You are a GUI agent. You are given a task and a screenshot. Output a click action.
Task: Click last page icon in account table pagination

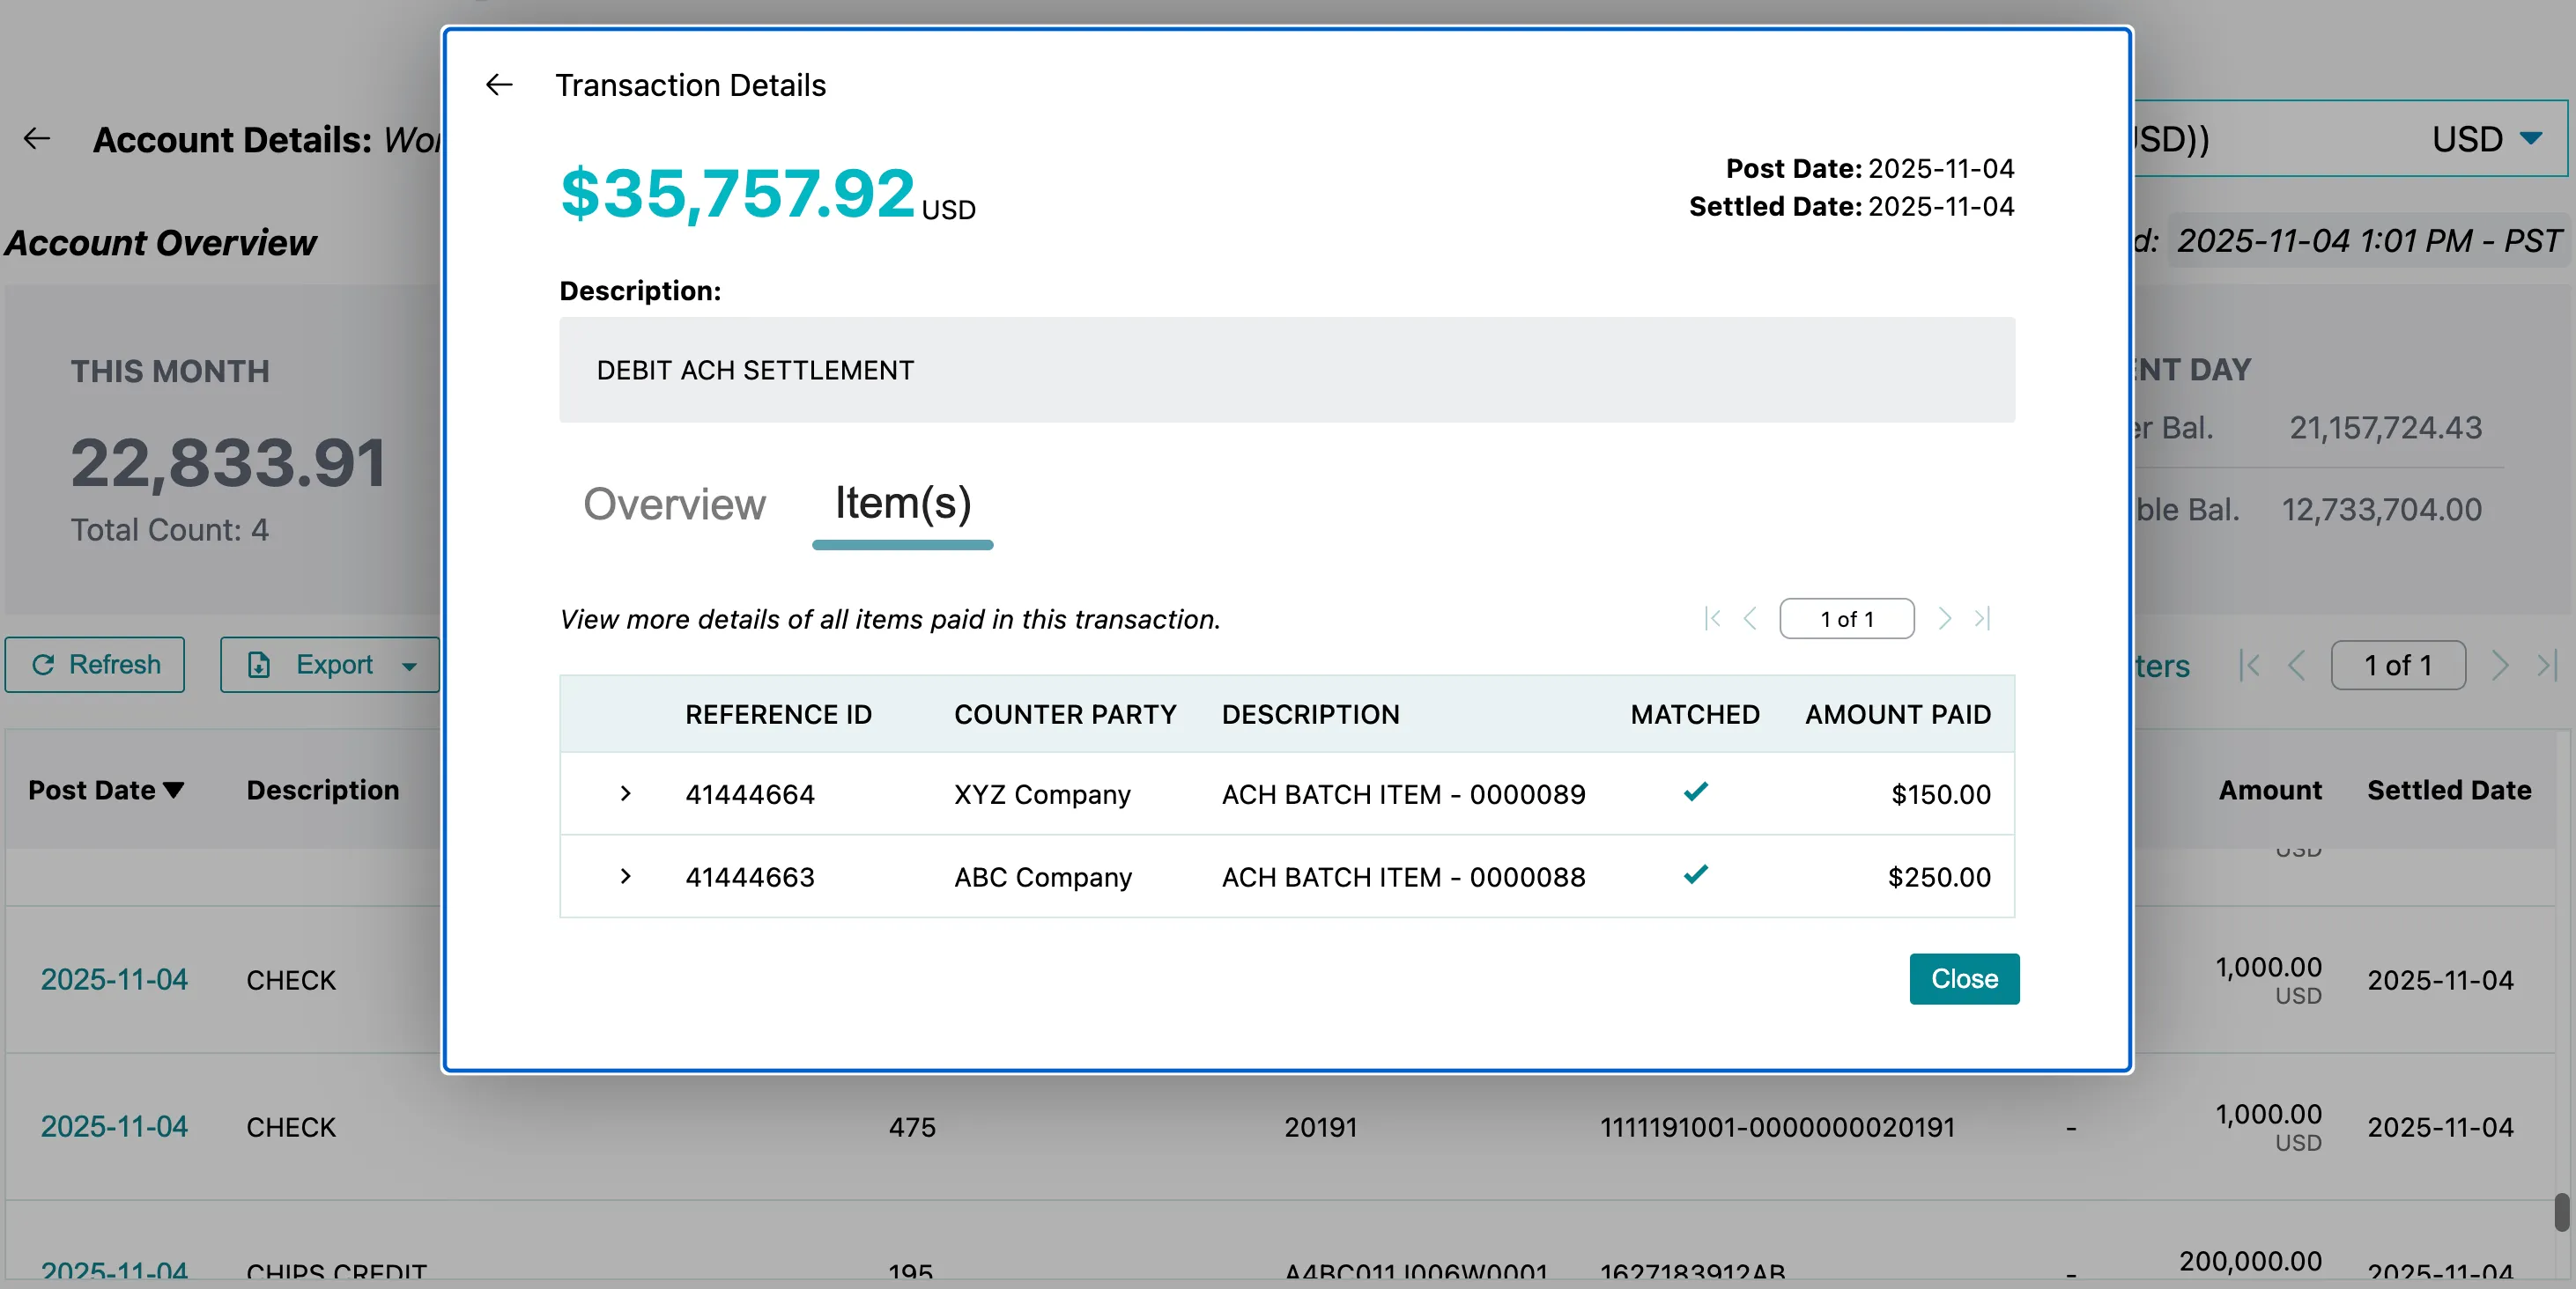tap(2547, 666)
